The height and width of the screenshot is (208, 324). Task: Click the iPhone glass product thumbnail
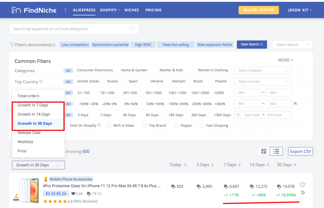26,191
